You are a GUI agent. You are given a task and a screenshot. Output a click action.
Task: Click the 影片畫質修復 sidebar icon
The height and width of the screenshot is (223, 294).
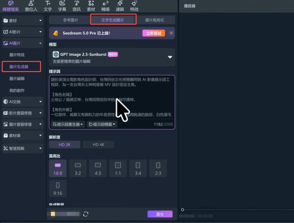6,113
